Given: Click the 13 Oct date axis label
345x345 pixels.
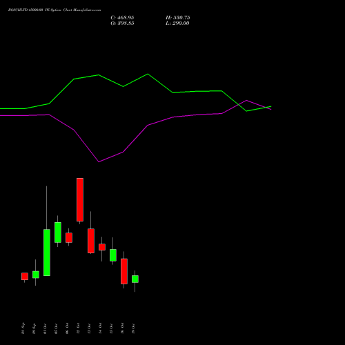Looking at the screenshot, I should [89, 328].
